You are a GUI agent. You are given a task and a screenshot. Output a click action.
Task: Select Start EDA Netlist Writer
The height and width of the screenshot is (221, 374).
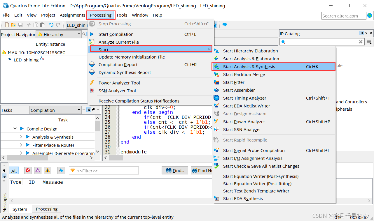(274, 106)
